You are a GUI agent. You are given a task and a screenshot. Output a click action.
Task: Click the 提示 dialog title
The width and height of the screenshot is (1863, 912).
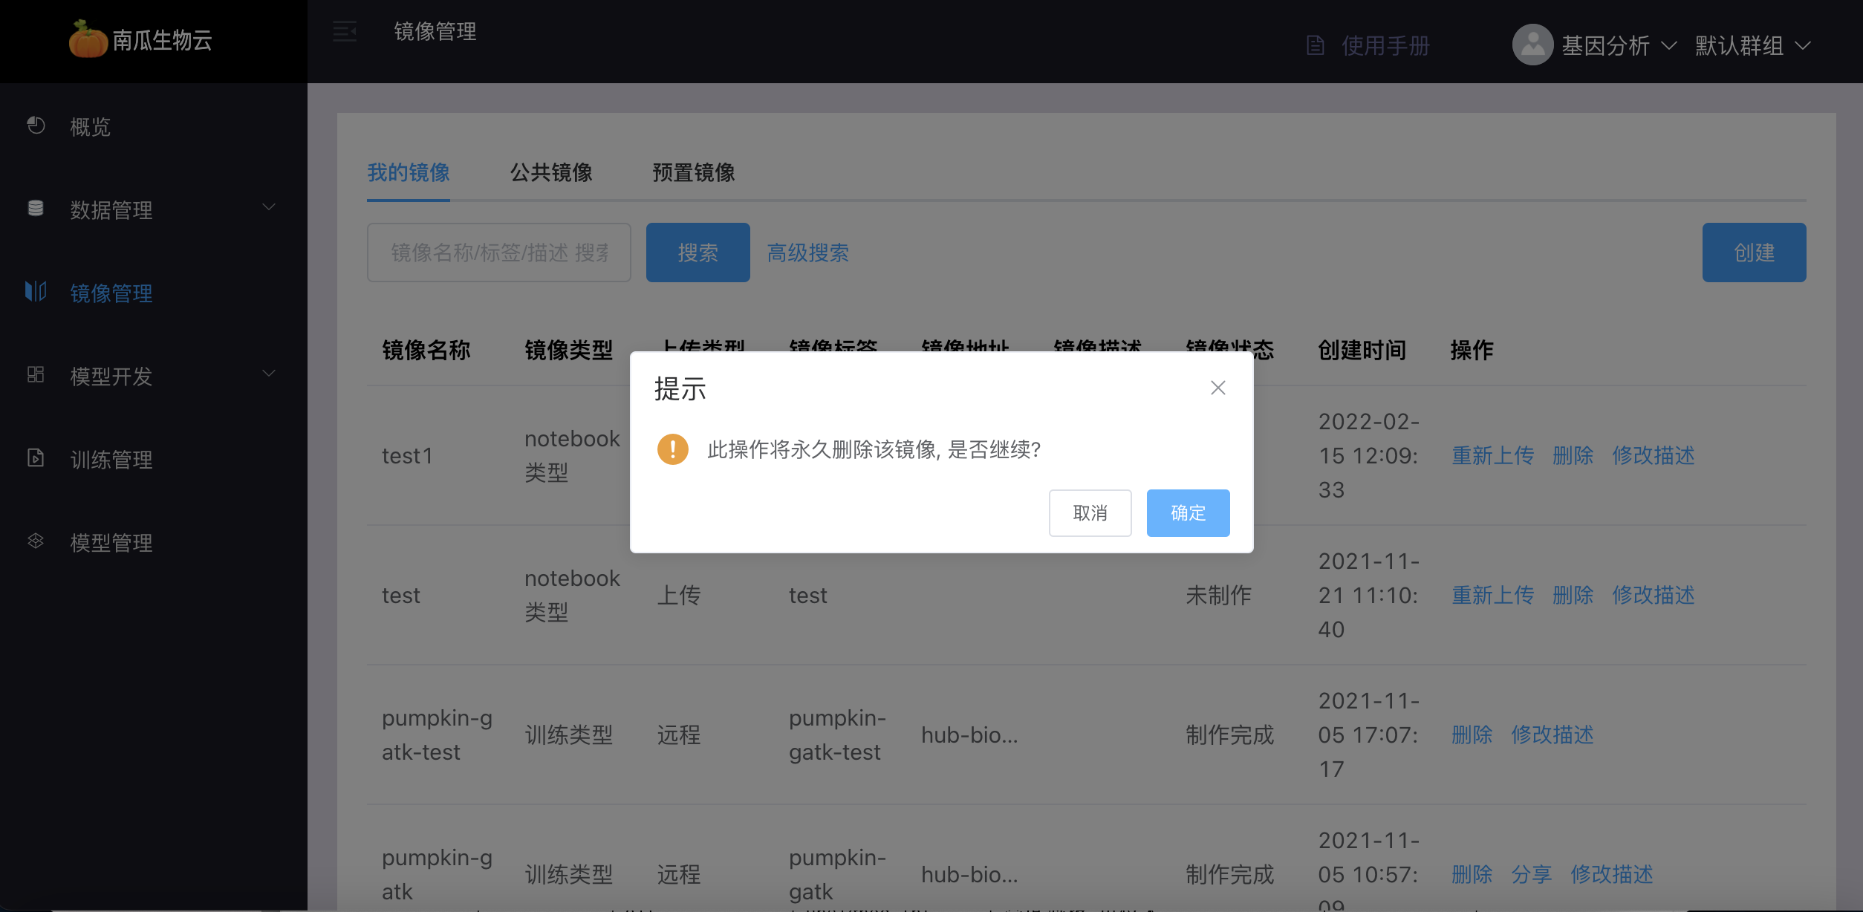pyautogui.click(x=680, y=388)
